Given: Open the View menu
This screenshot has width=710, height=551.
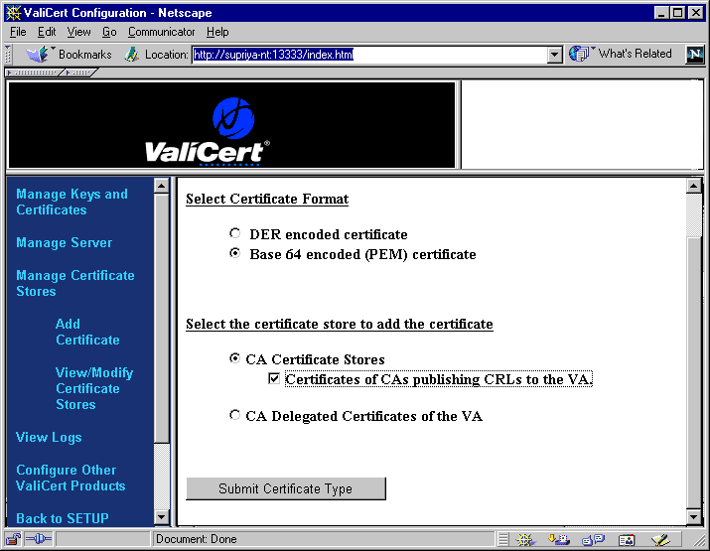Looking at the screenshot, I should [x=78, y=32].
